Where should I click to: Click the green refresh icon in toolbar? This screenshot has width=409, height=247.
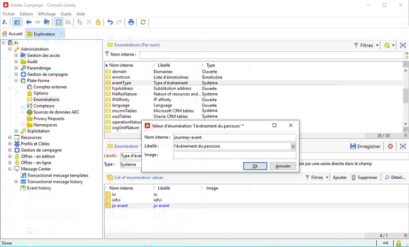(143, 22)
